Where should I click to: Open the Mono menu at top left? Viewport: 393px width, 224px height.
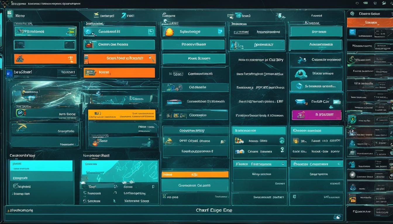point(20,15)
